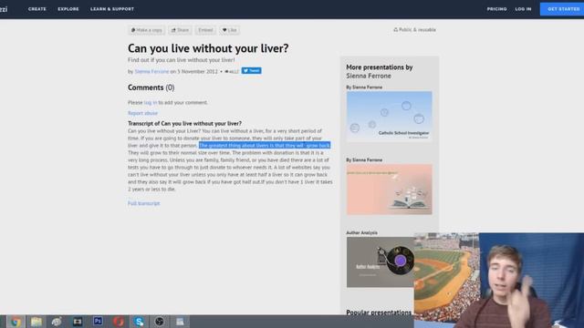This screenshot has width=584, height=328.
Task: Open the pink book presentation thumbnail
Action: pyautogui.click(x=390, y=190)
